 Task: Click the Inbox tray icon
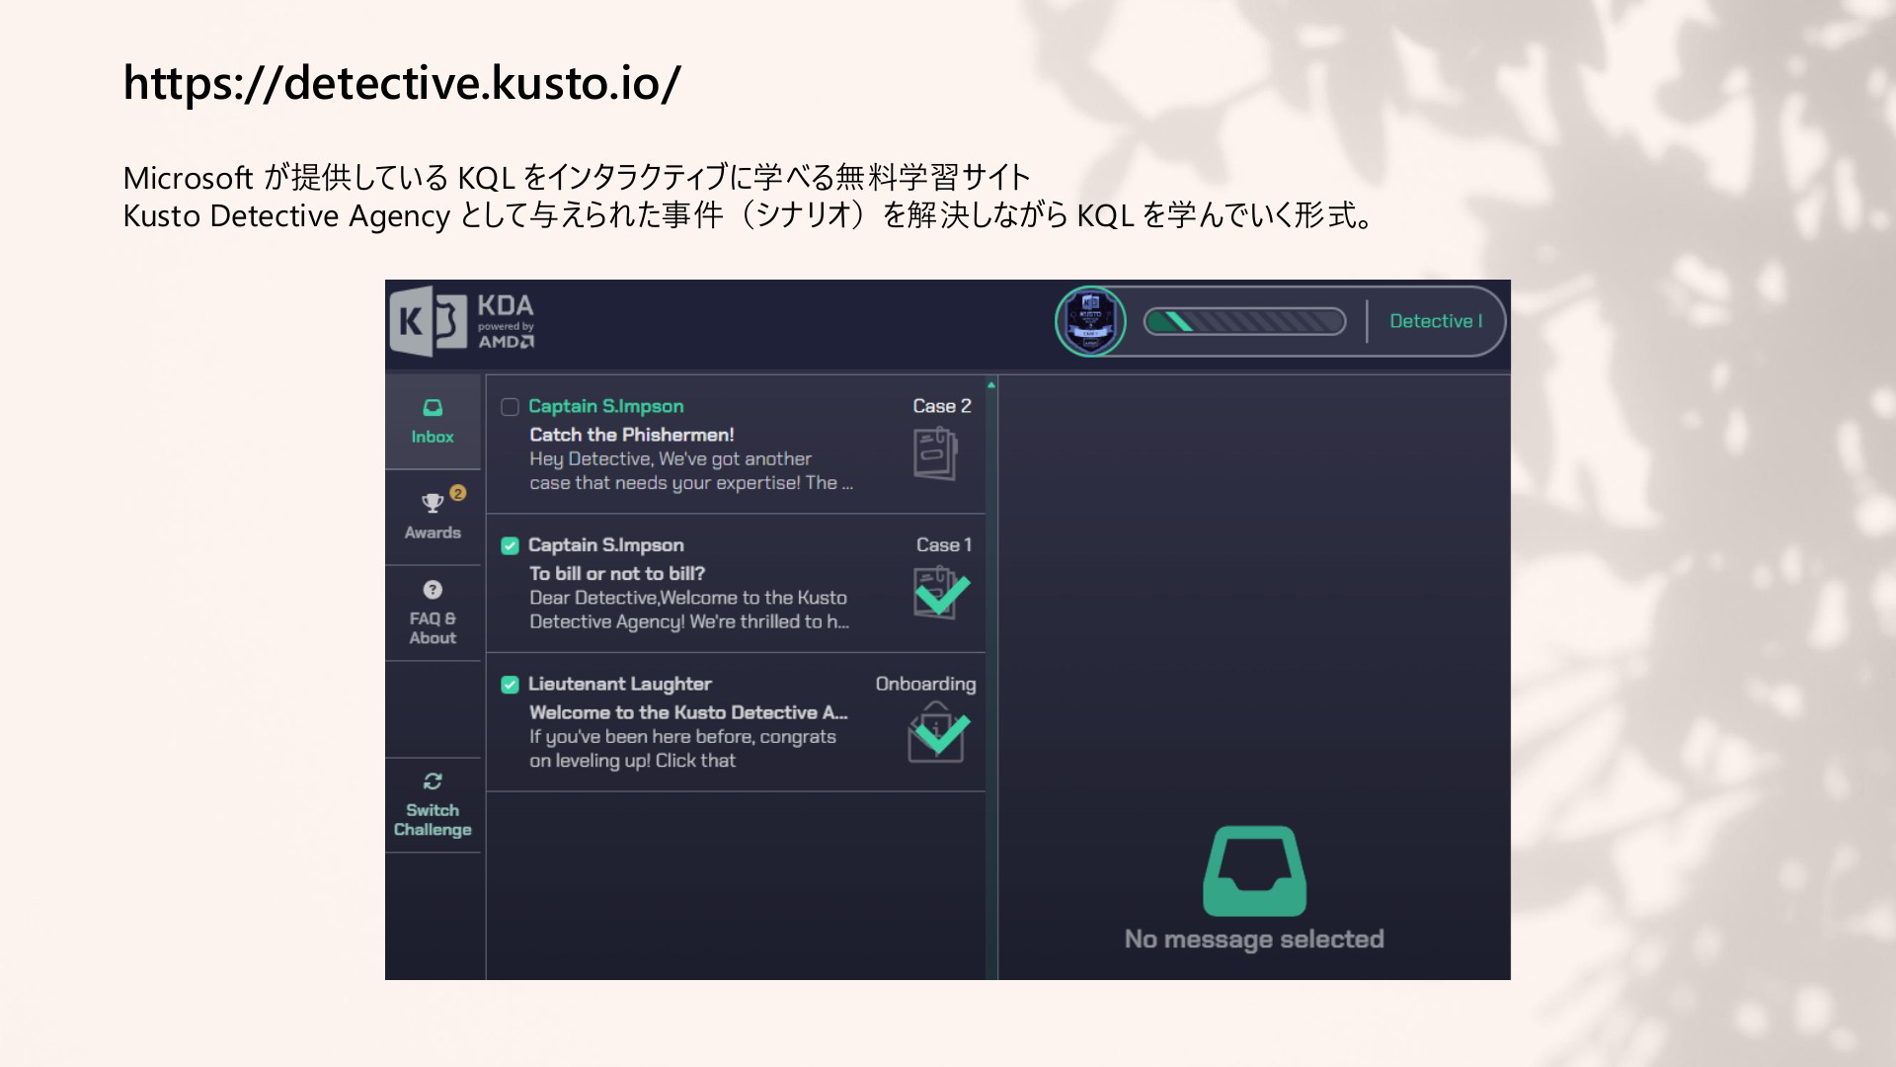[433, 407]
